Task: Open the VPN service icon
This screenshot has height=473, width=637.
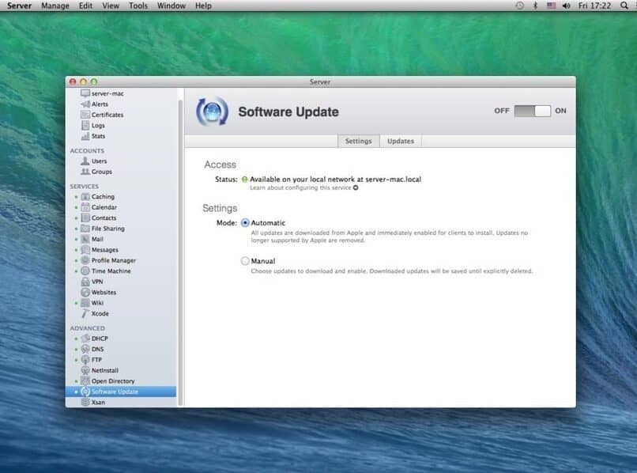Action: pos(85,282)
